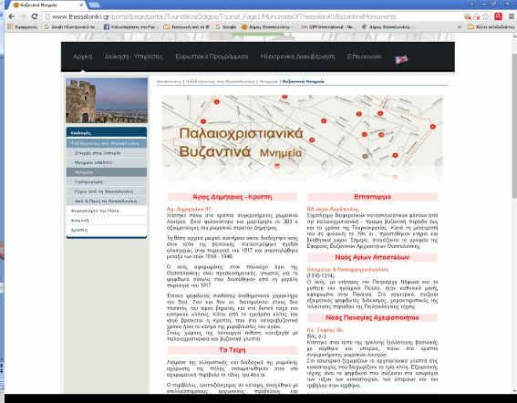Image resolution: width=517 pixels, height=403 pixels.
Task: Click the Άγιος Δημήτριος - Κρύπτη heading
Action: click(233, 197)
